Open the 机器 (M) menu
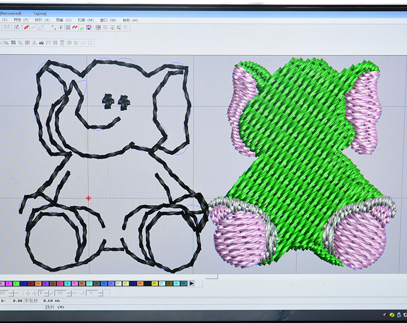This screenshot has width=407, height=323. [x=86, y=20]
